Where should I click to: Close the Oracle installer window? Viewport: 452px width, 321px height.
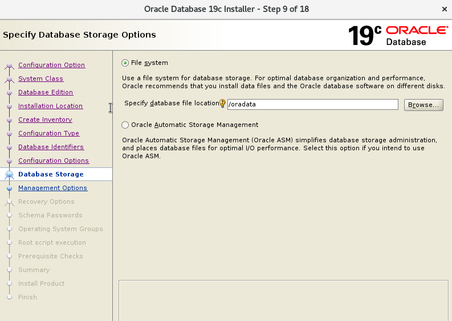coord(444,9)
